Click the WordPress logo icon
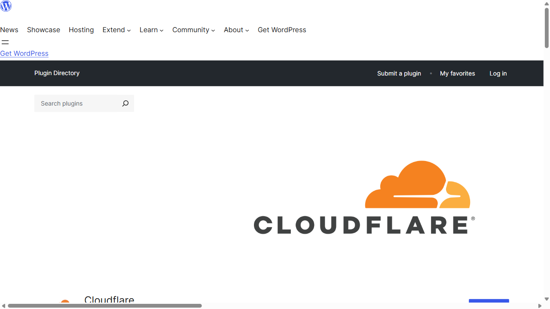Image resolution: width=550 pixels, height=309 pixels. click(x=6, y=6)
